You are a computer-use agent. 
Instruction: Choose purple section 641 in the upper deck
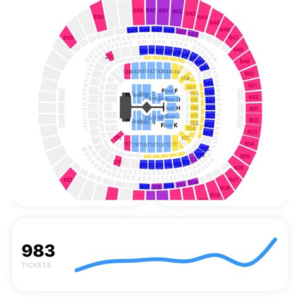click(163, 12)
